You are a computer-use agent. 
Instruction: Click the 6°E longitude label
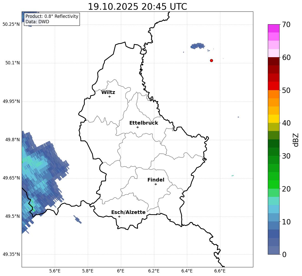[121, 271]
